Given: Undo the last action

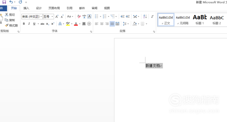Looking at the screenshot, I should coord(11,2).
